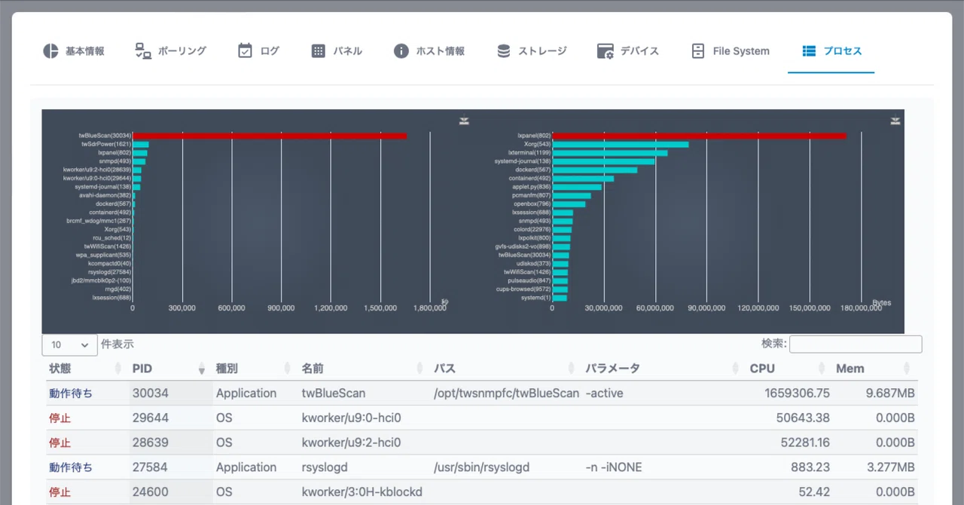Click the kworker/3:0H-kblockd name cell

[362, 492]
